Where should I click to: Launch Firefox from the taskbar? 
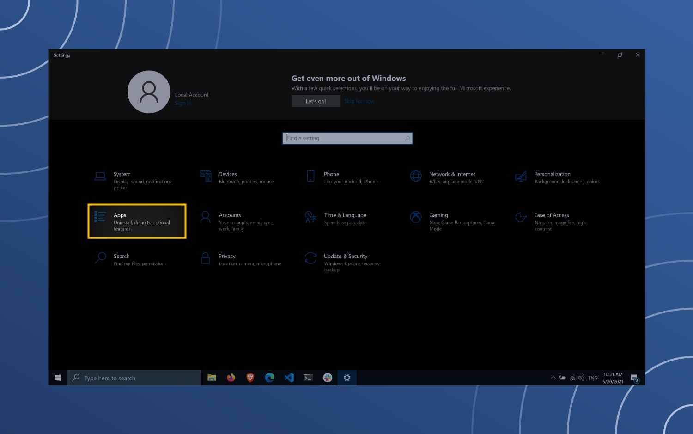tap(231, 378)
